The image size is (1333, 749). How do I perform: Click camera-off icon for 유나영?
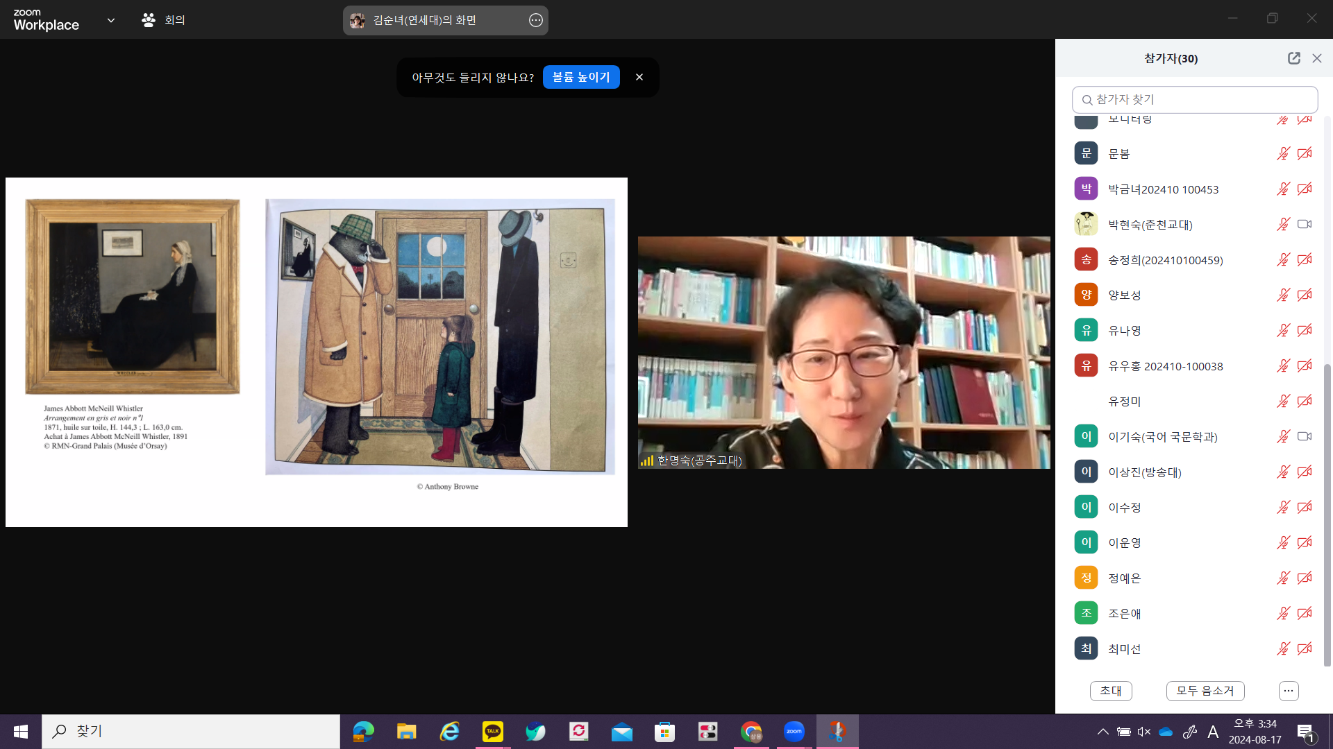pyautogui.click(x=1305, y=330)
